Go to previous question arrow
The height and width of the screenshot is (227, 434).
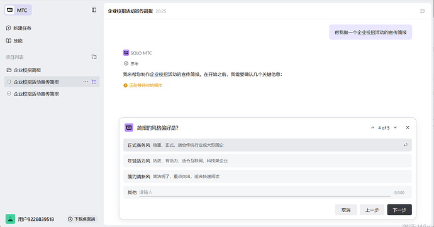pos(372,127)
